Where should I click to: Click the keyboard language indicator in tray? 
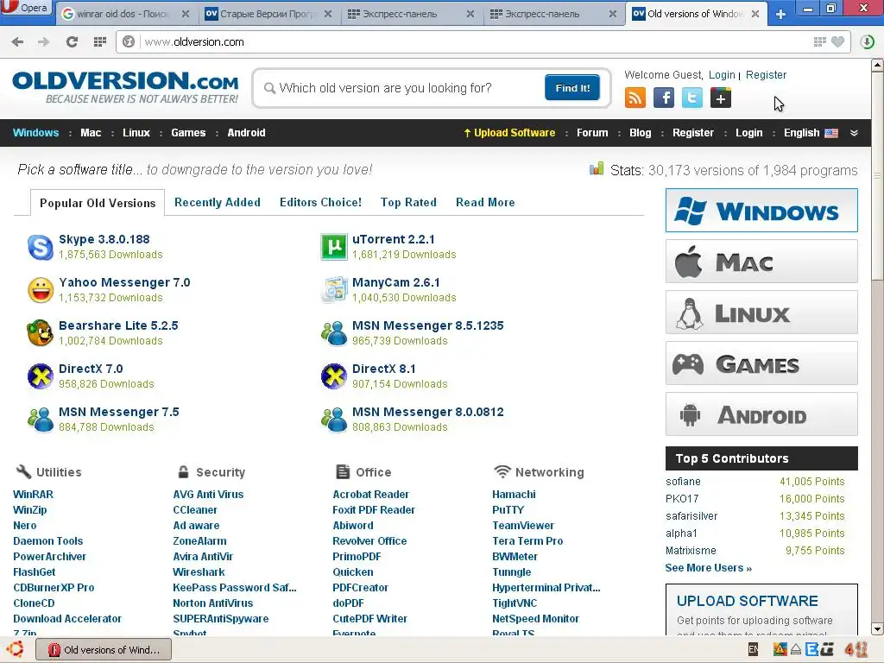753,649
